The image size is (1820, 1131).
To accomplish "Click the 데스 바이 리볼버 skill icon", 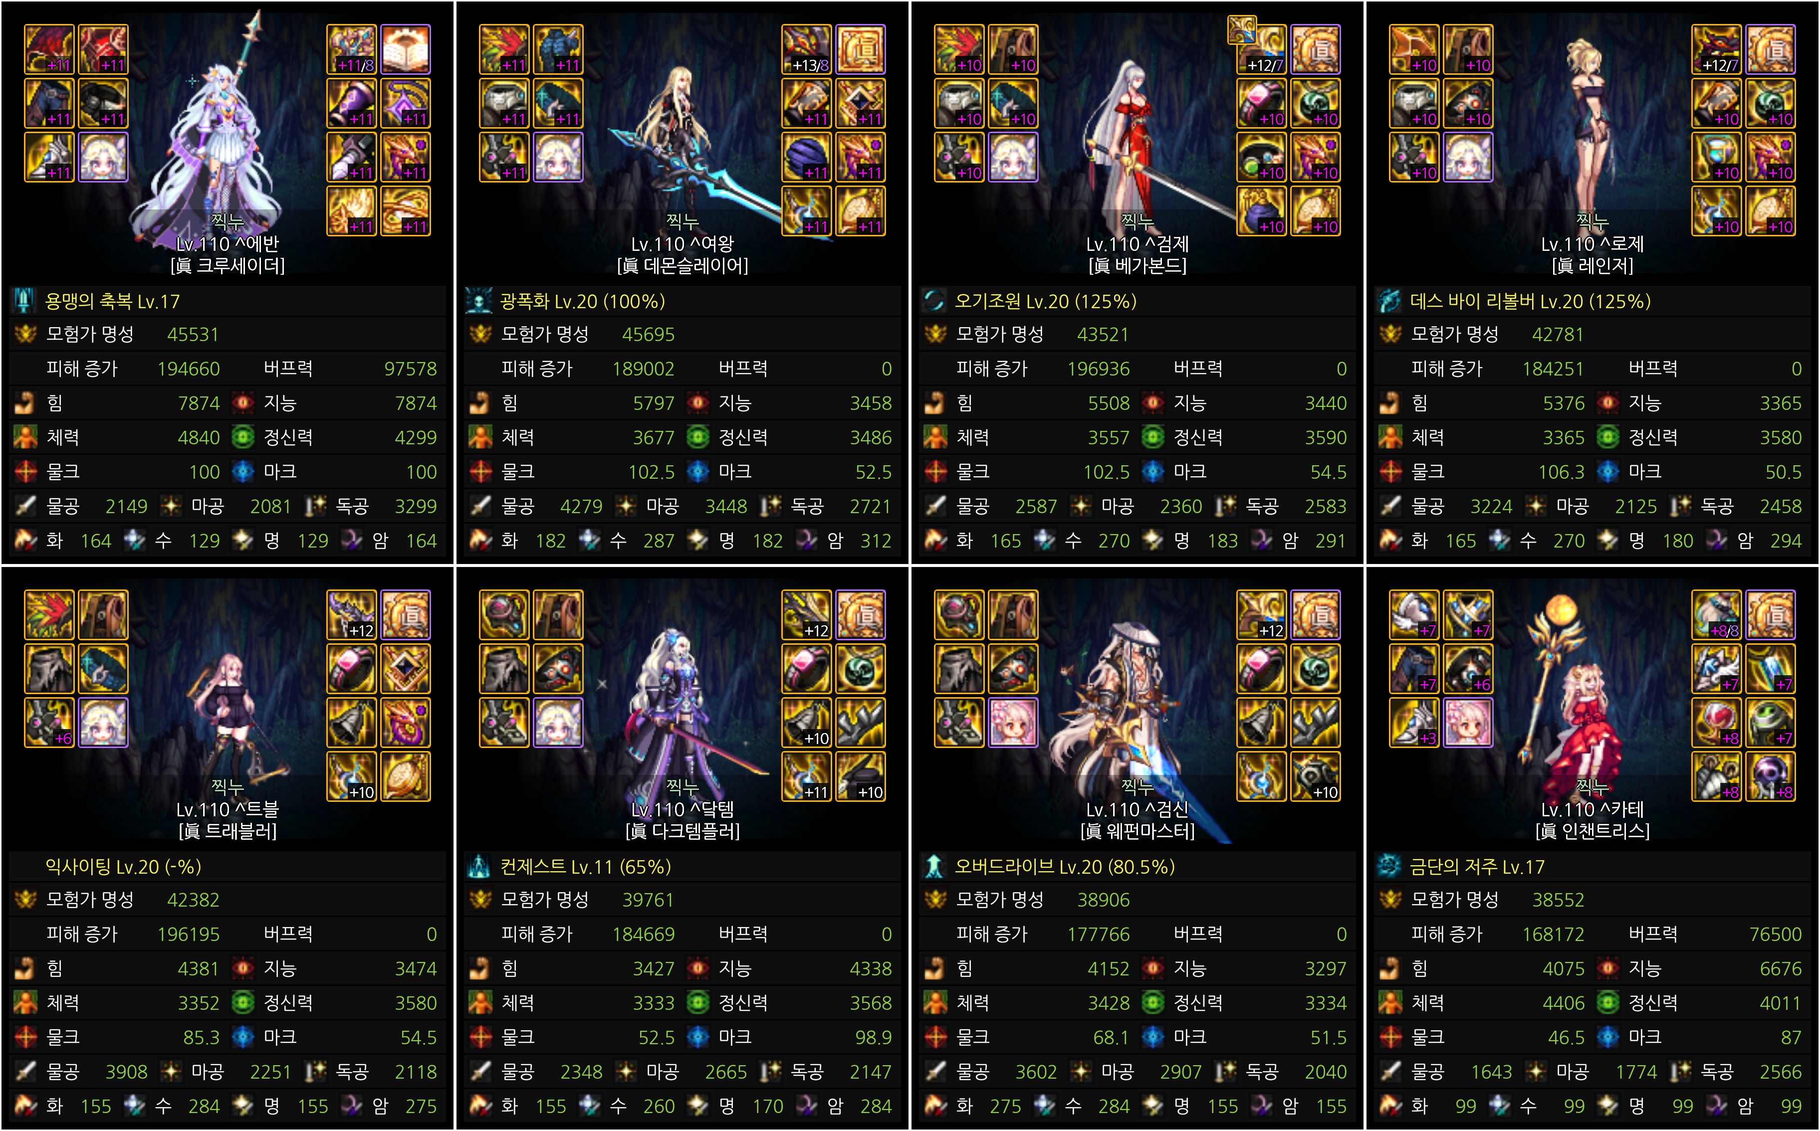I will (x=1389, y=301).
